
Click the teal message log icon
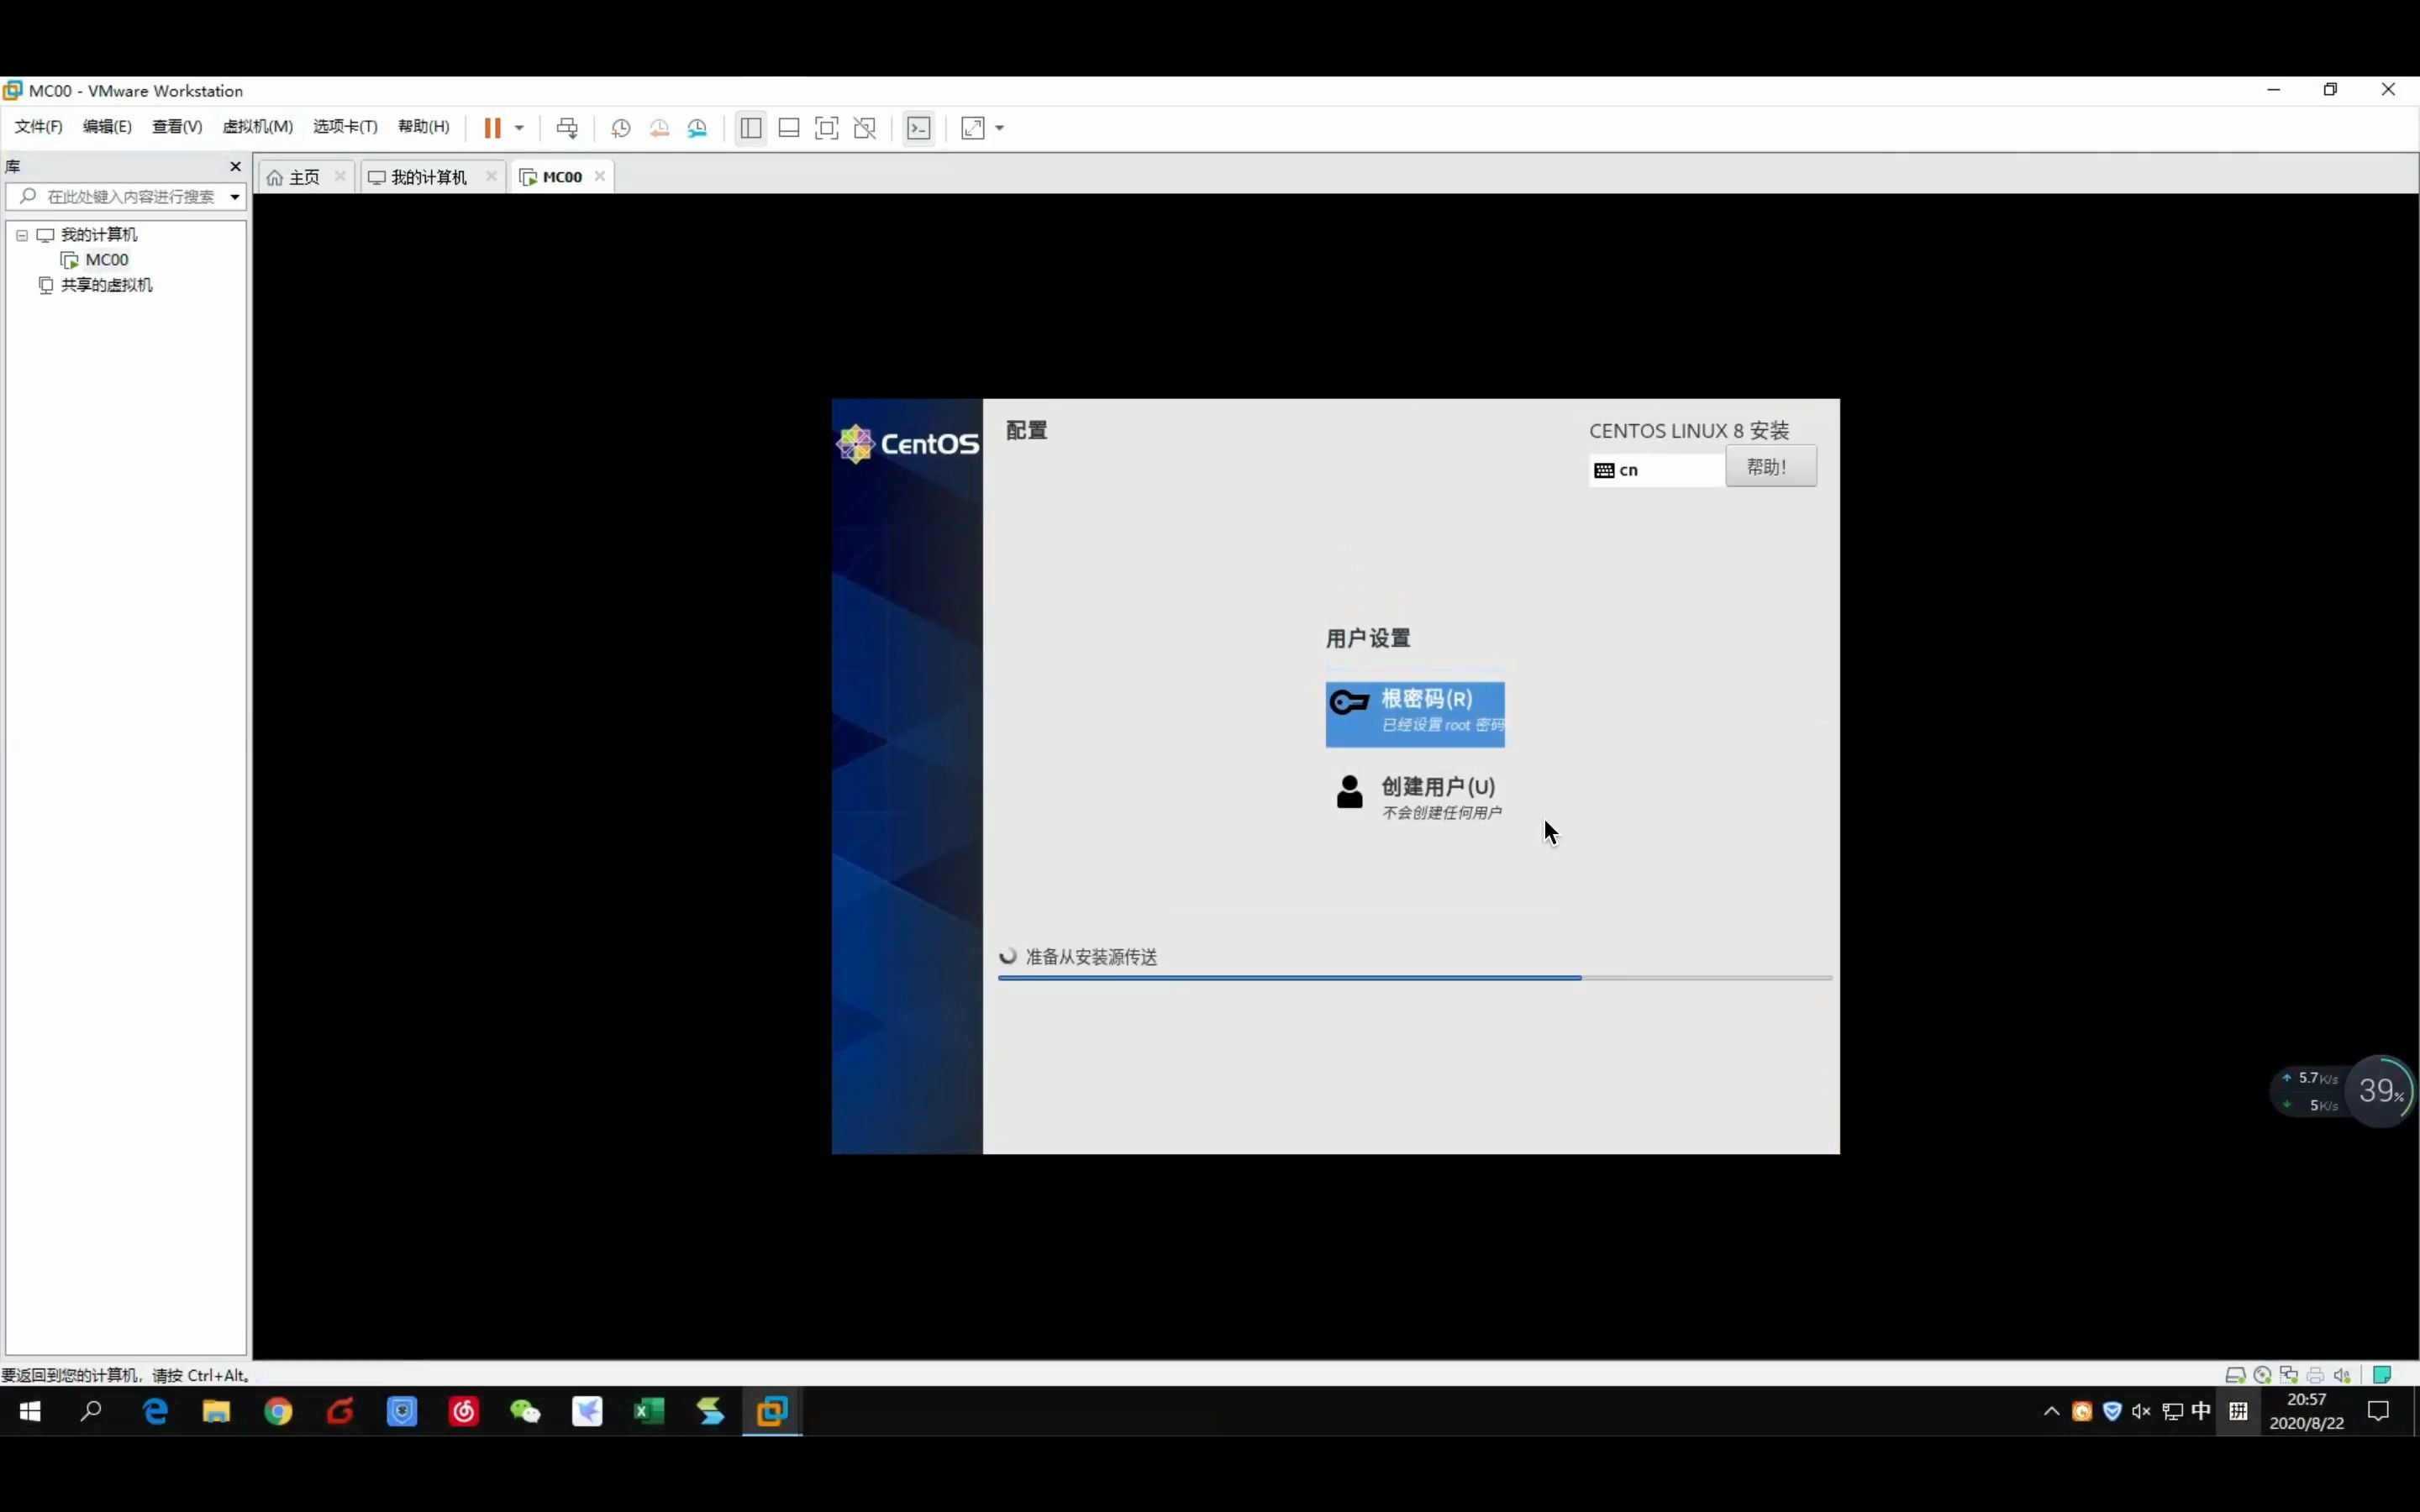point(2382,1375)
